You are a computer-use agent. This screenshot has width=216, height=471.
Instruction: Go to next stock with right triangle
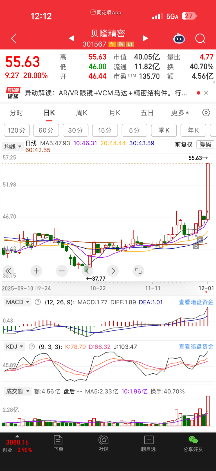[x=145, y=38]
